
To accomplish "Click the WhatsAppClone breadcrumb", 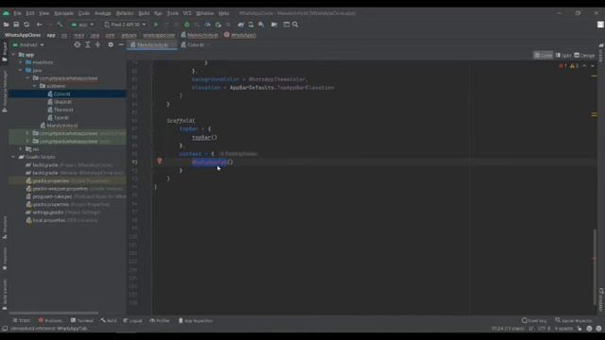I will tap(23, 35).
